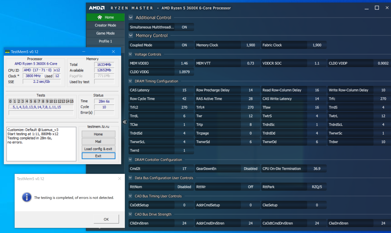Click the Trfc 270 value
The width and height of the screenshot is (391, 233).
click(383, 99)
